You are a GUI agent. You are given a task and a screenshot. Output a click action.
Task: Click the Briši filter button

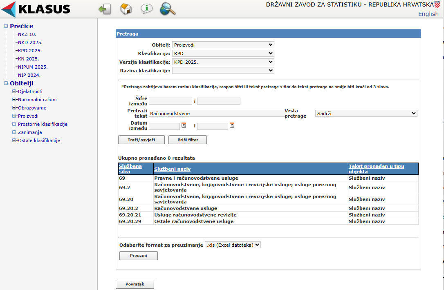pyautogui.click(x=187, y=140)
